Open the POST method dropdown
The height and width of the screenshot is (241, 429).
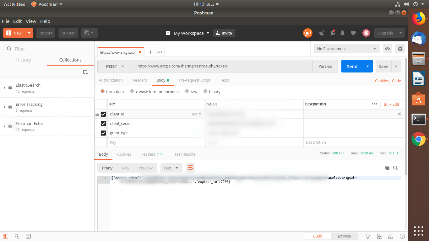[x=116, y=66]
